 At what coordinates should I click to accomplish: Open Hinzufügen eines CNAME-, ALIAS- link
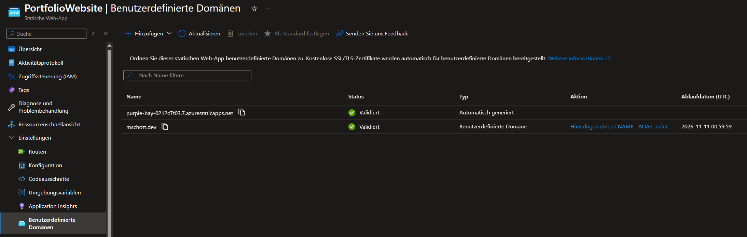pos(621,127)
